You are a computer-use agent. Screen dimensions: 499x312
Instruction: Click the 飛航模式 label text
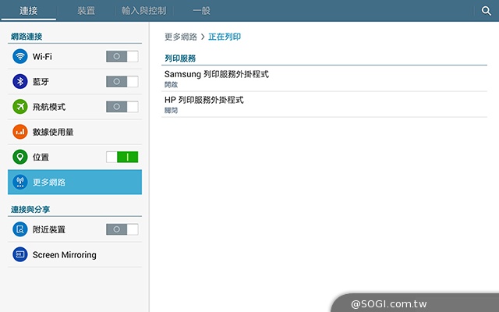pyautogui.click(x=49, y=107)
